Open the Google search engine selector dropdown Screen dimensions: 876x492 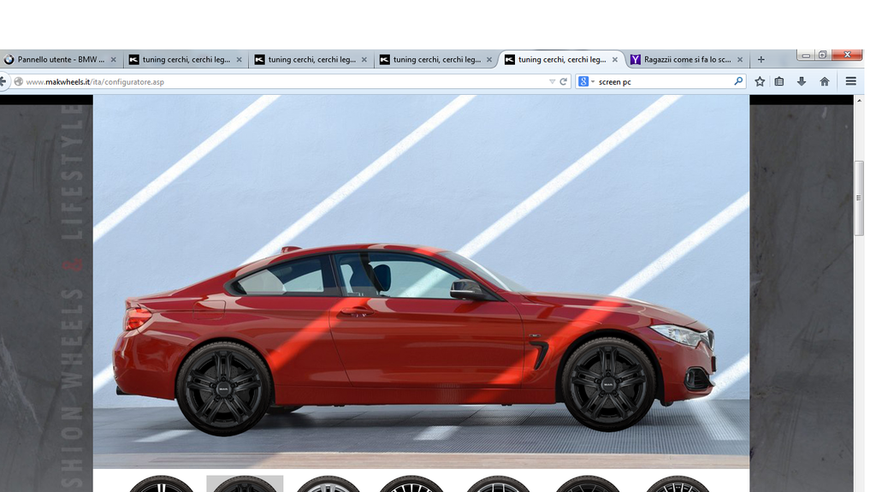tap(585, 82)
